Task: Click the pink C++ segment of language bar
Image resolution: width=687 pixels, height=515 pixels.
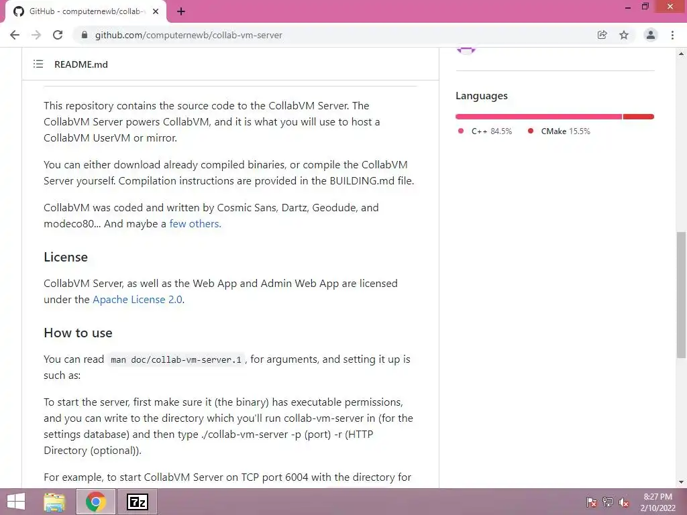Action: 539,117
